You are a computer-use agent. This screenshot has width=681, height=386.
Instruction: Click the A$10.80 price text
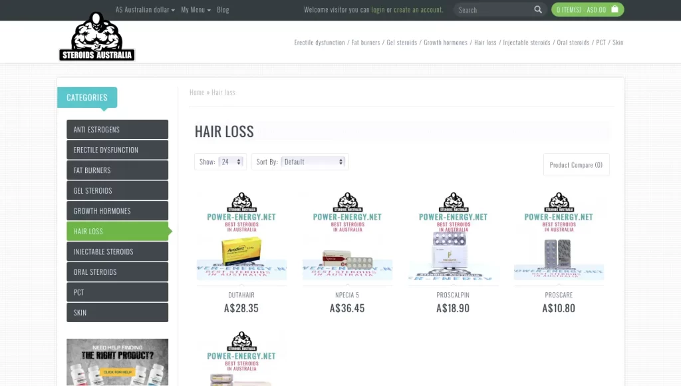click(559, 308)
